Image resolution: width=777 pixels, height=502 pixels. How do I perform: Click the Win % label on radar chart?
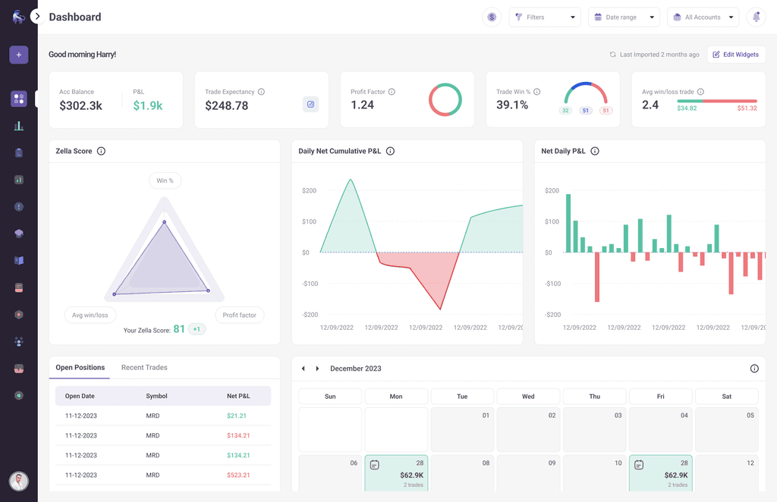click(x=165, y=180)
